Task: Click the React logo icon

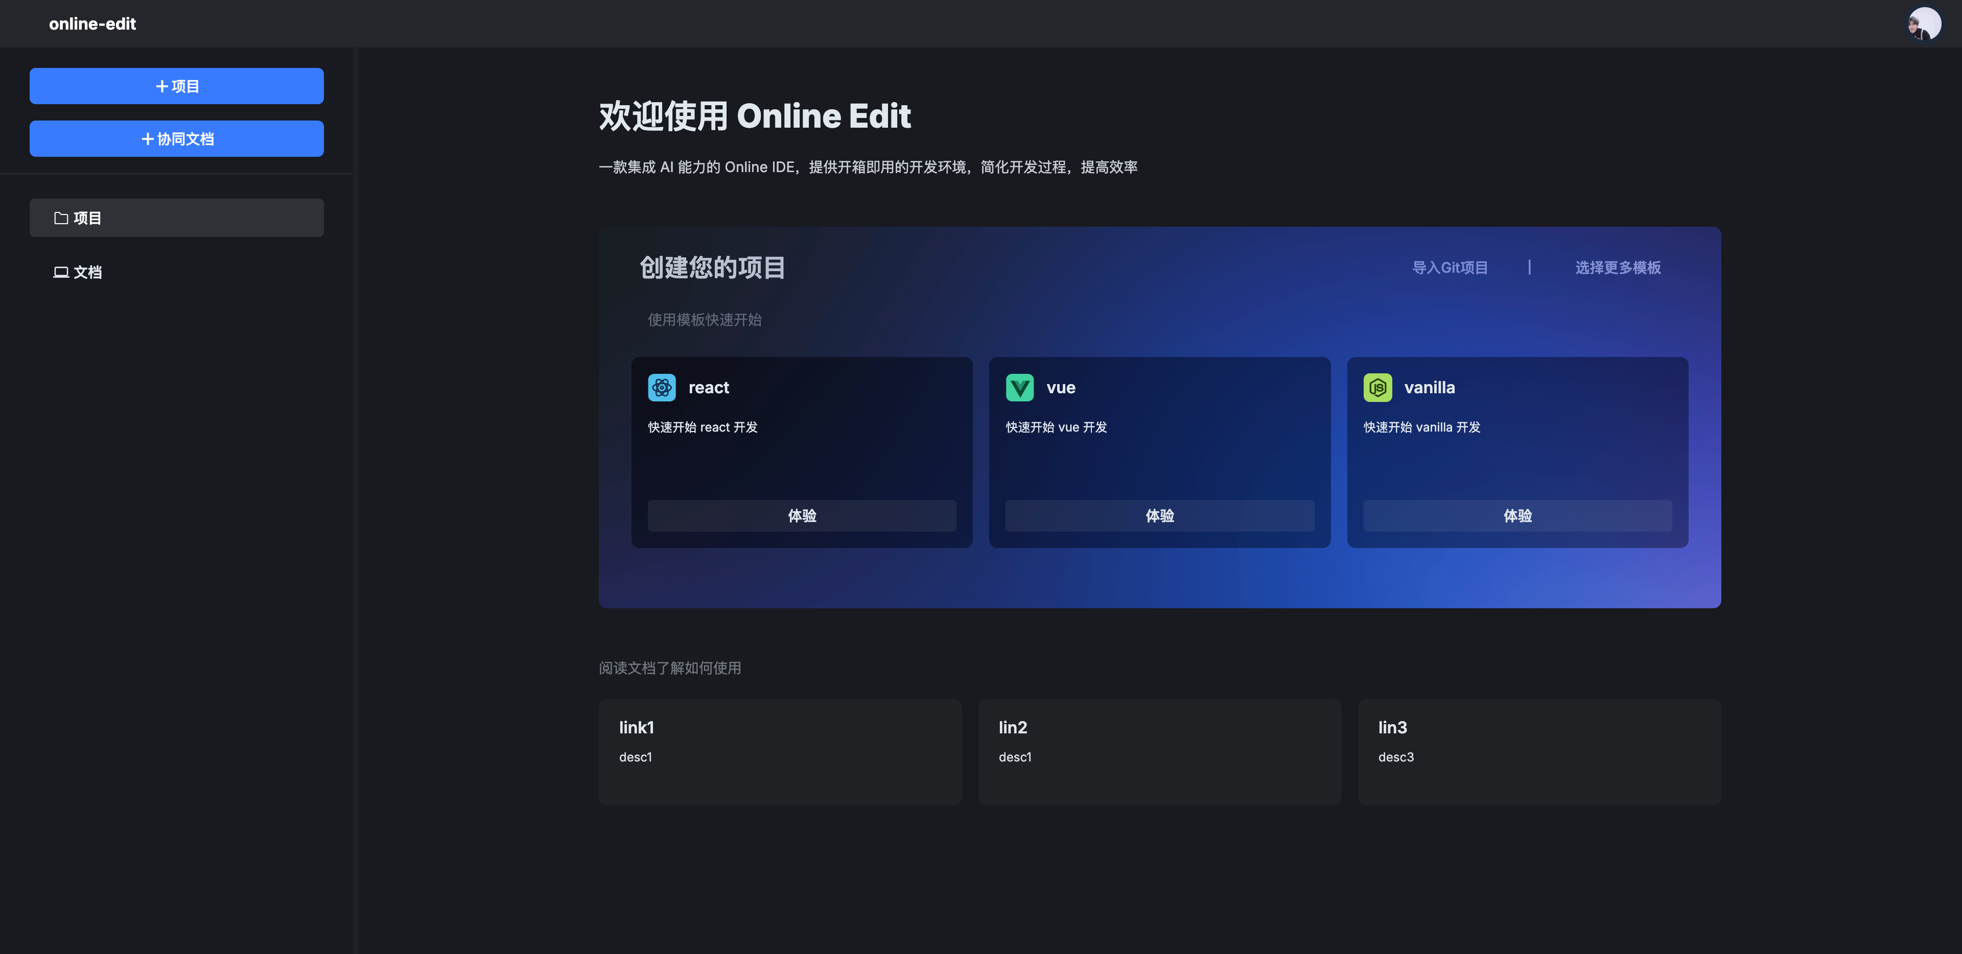Action: pos(661,388)
